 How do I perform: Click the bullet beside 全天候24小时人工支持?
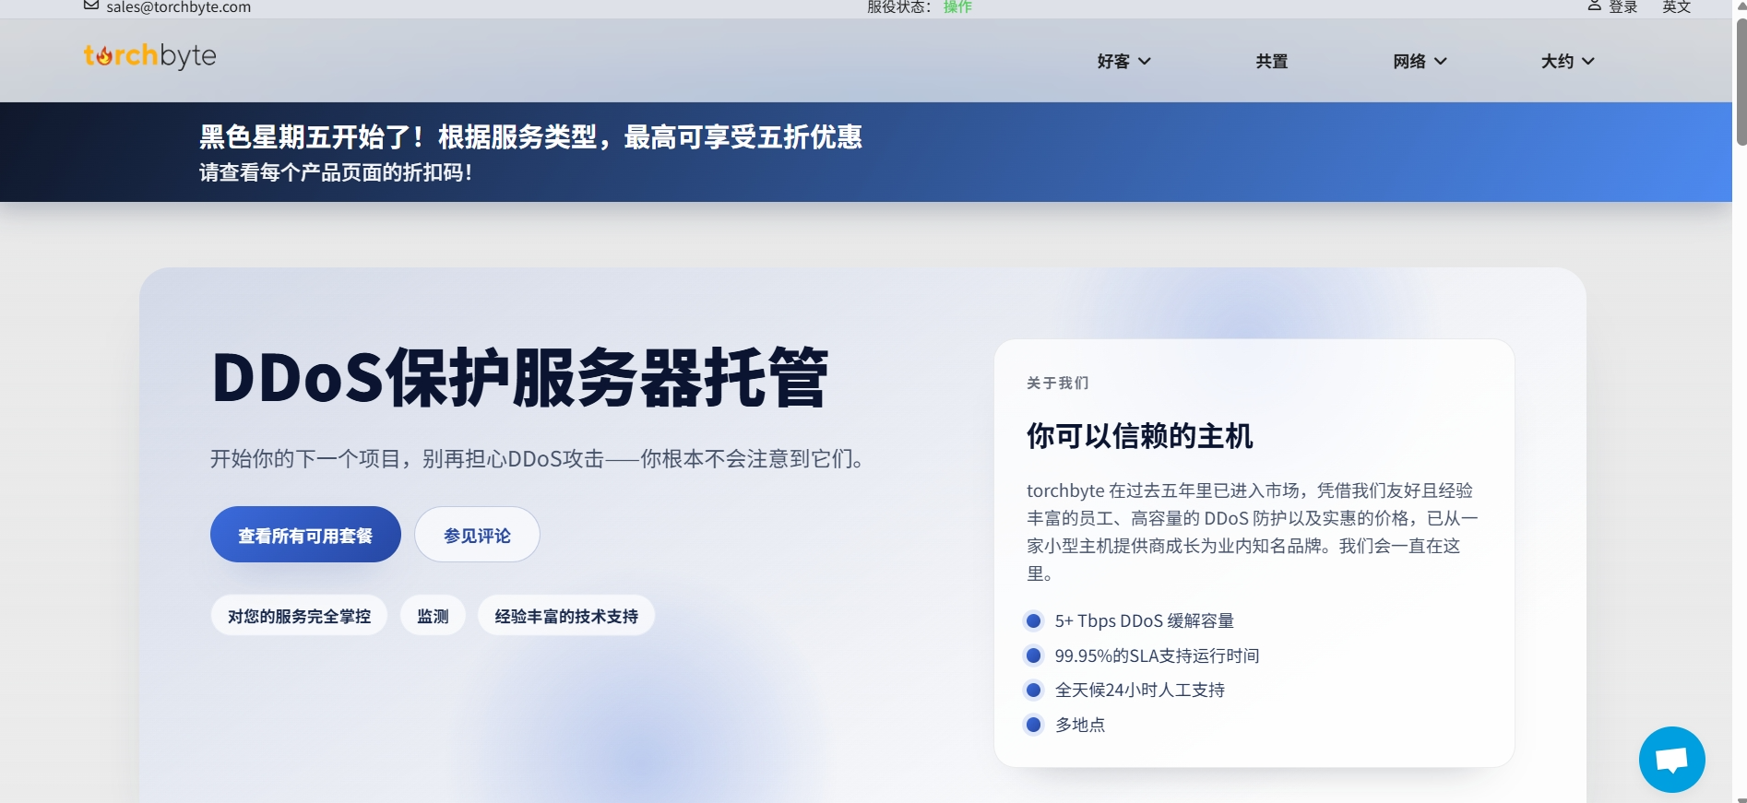(x=1033, y=691)
